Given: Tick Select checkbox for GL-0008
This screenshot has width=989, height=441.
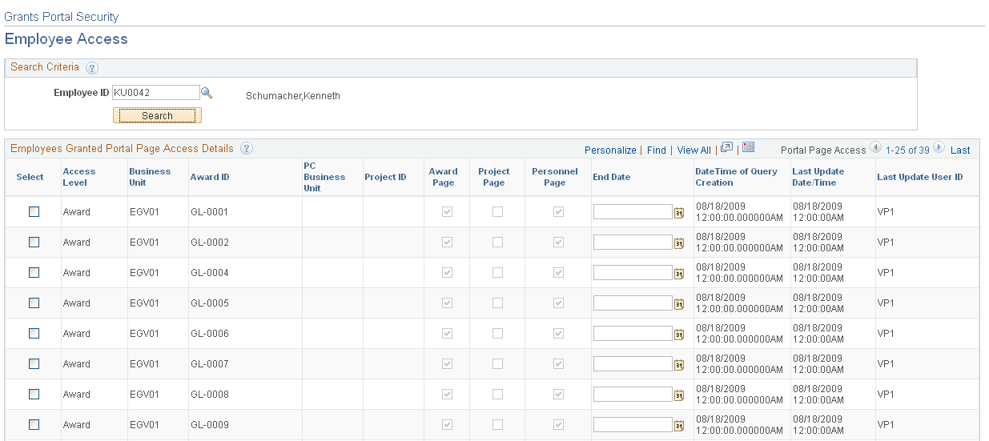Looking at the screenshot, I should click(x=34, y=394).
